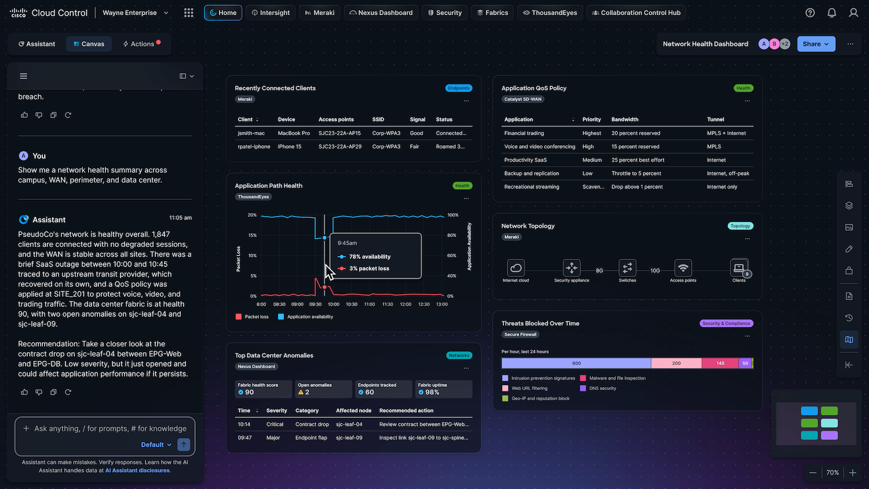The height and width of the screenshot is (489, 869).
Task: Click the pencil edit icon in right toolbar
Action: 849,249
